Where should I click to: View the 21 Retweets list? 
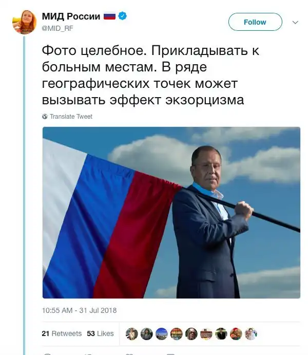click(x=62, y=333)
